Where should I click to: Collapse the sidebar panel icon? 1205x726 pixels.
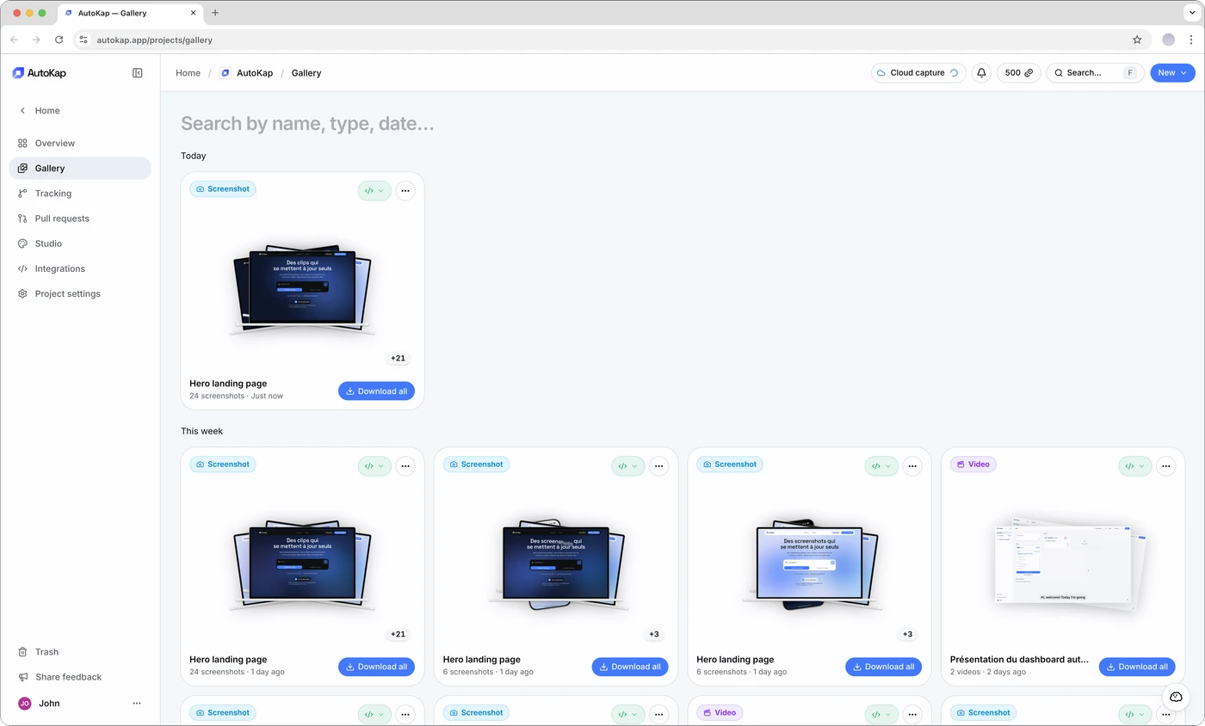coord(138,73)
